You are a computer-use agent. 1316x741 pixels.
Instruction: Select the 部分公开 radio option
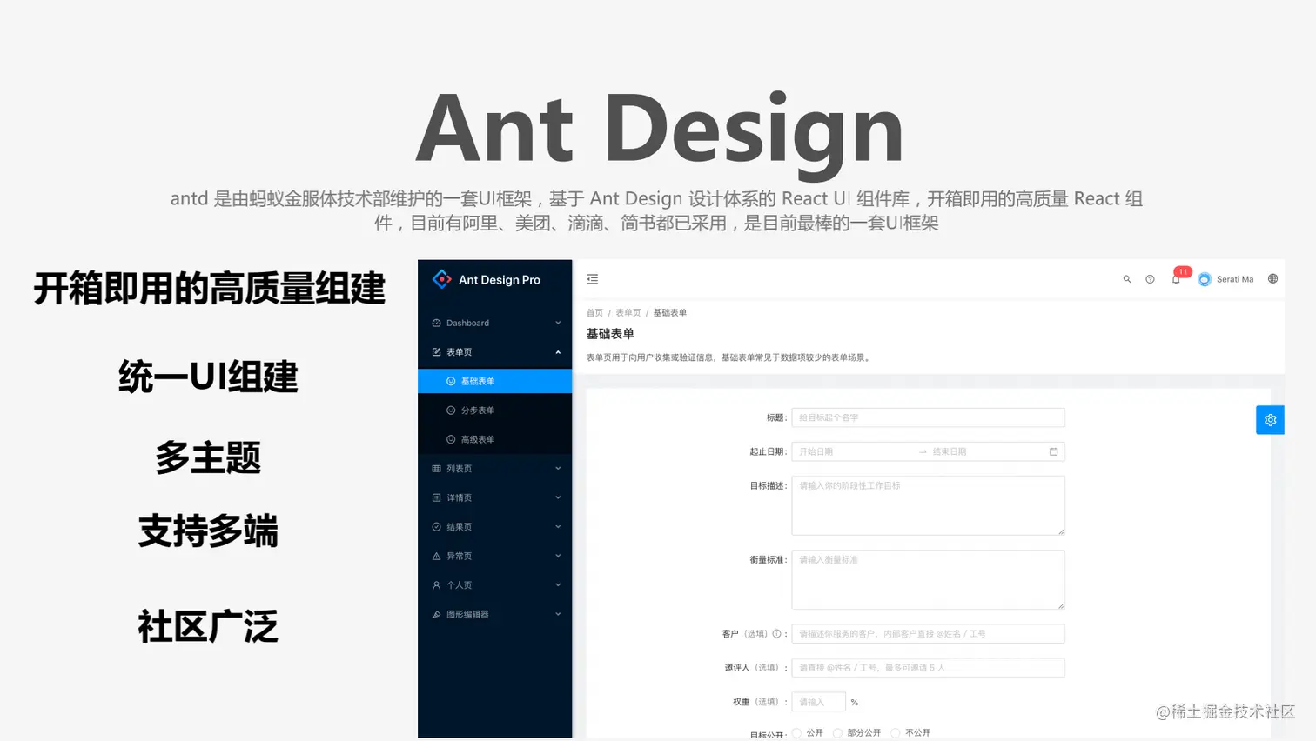tap(837, 733)
